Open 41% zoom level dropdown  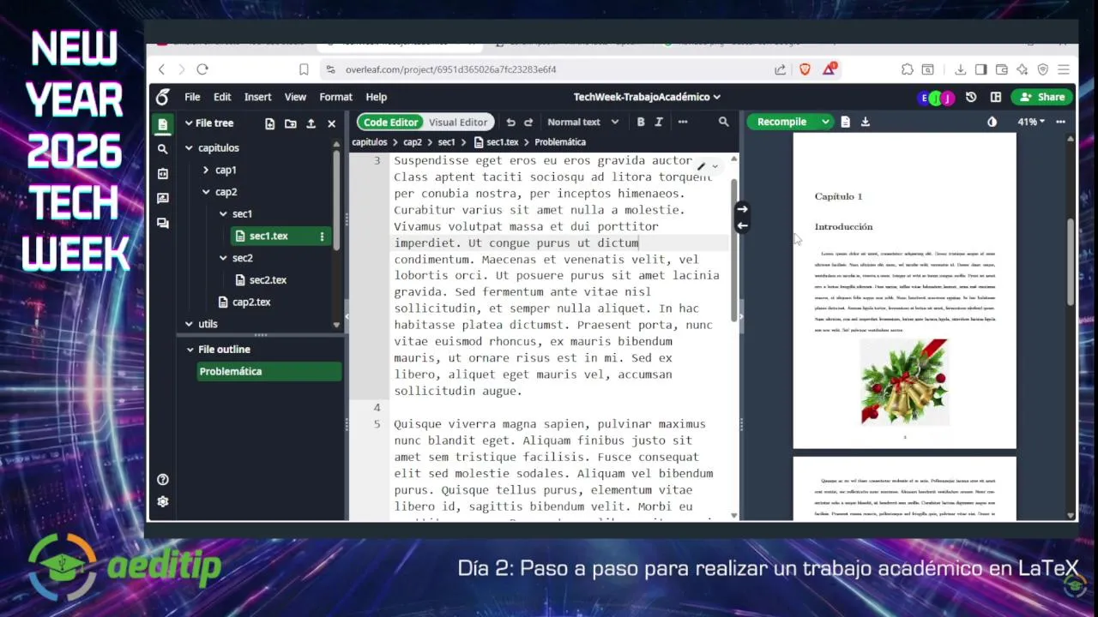tap(1031, 122)
